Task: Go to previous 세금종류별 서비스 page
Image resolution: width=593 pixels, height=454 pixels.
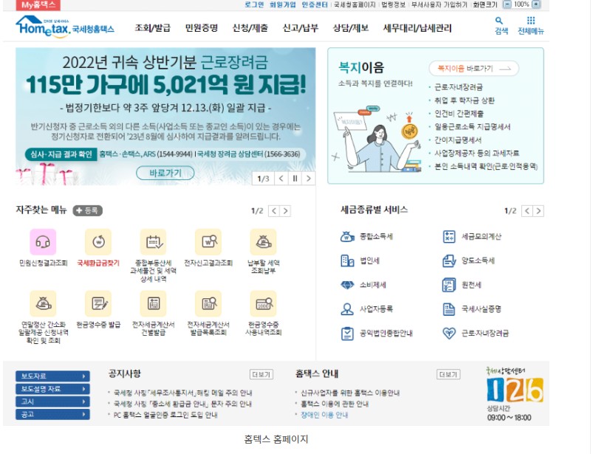Action: pos(527,211)
